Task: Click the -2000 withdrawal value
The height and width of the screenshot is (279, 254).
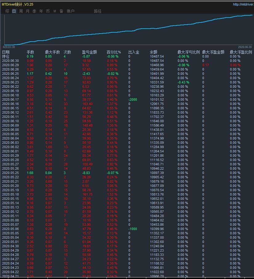Action: pyautogui.click(x=133, y=99)
